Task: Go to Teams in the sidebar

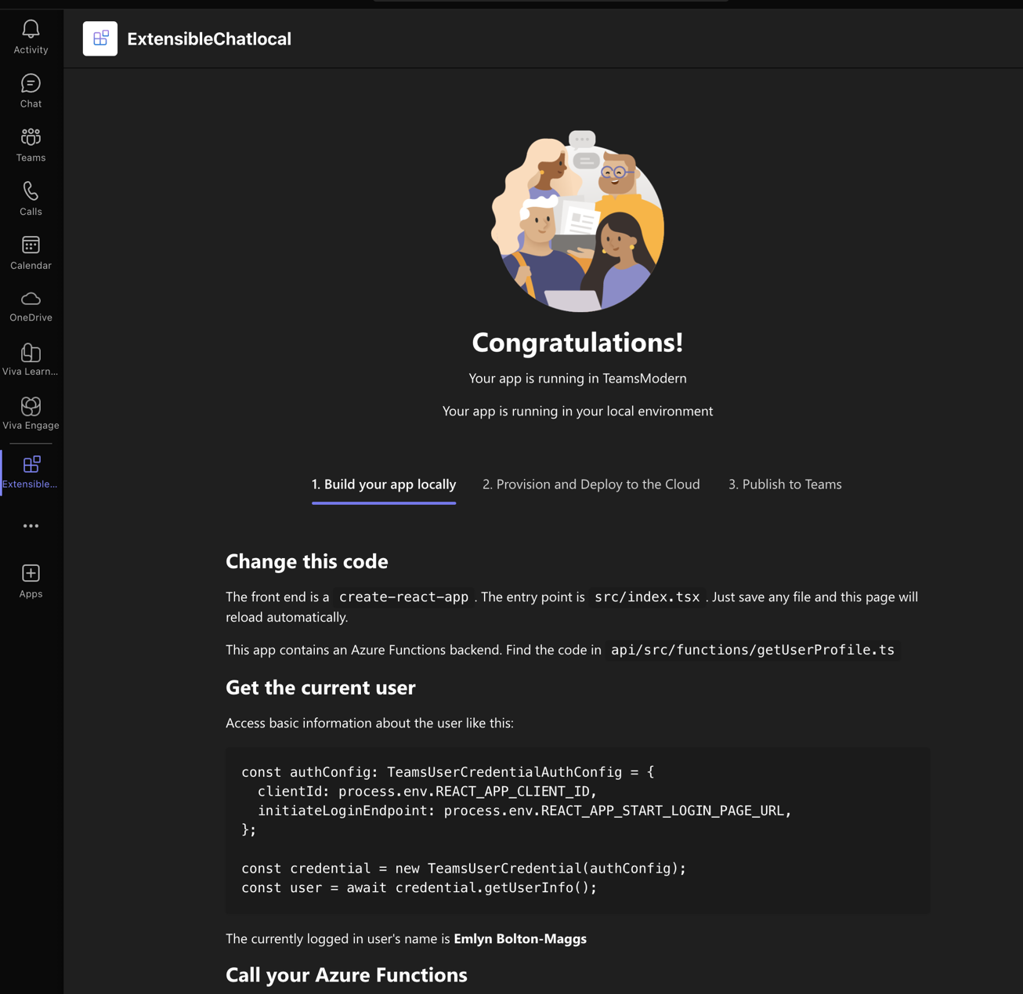Action: [31, 145]
